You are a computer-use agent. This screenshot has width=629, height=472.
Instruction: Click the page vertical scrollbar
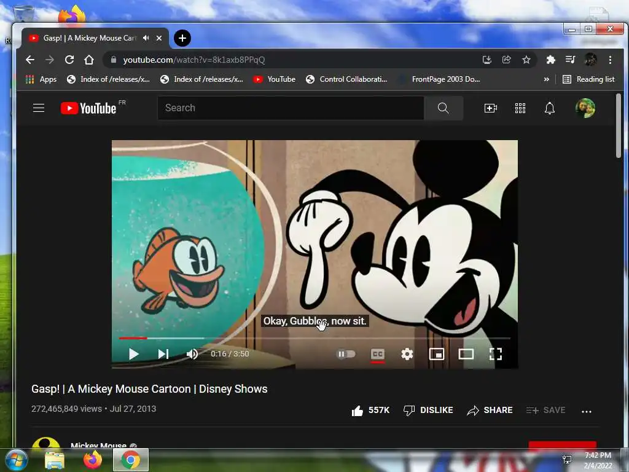[618, 125]
